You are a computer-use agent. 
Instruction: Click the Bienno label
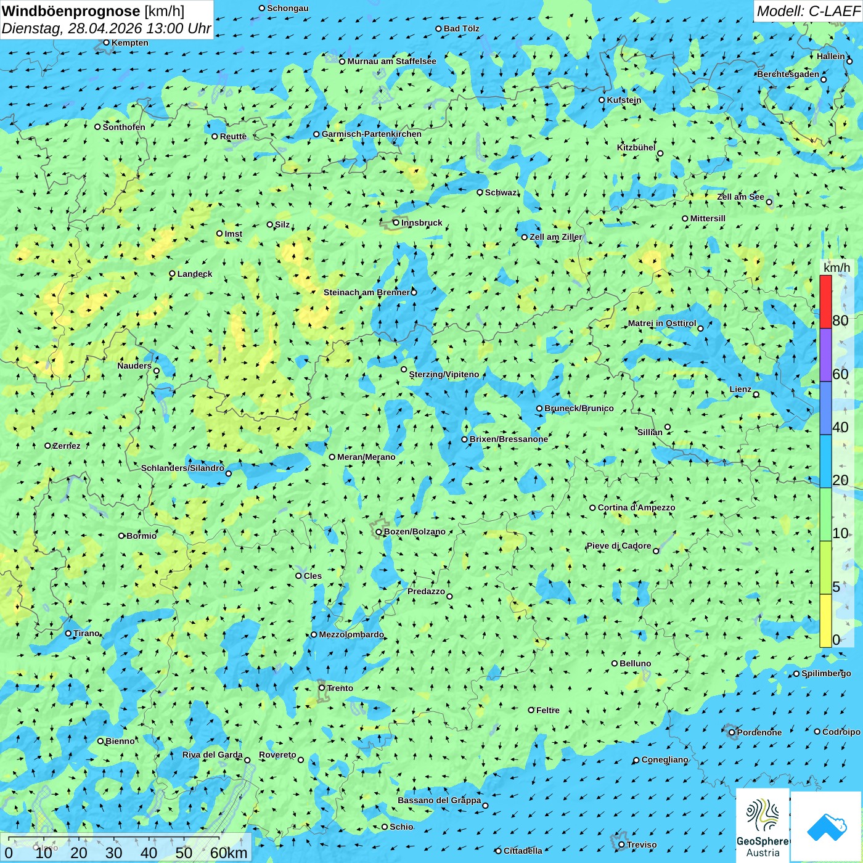point(120,741)
